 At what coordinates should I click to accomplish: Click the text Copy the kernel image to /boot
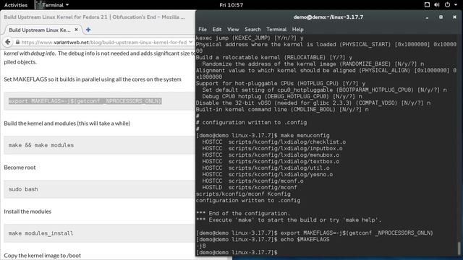[x=42, y=256]
